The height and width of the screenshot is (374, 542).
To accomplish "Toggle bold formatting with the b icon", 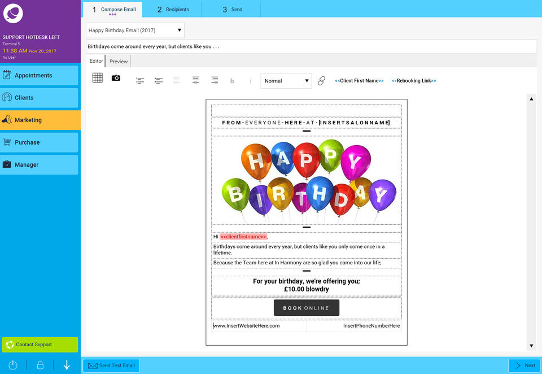I will (x=232, y=81).
